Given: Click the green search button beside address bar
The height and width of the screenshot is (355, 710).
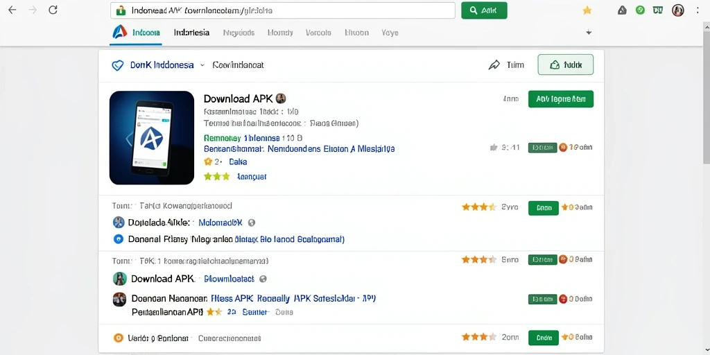Looking at the screenshot, I should [484, 10].
